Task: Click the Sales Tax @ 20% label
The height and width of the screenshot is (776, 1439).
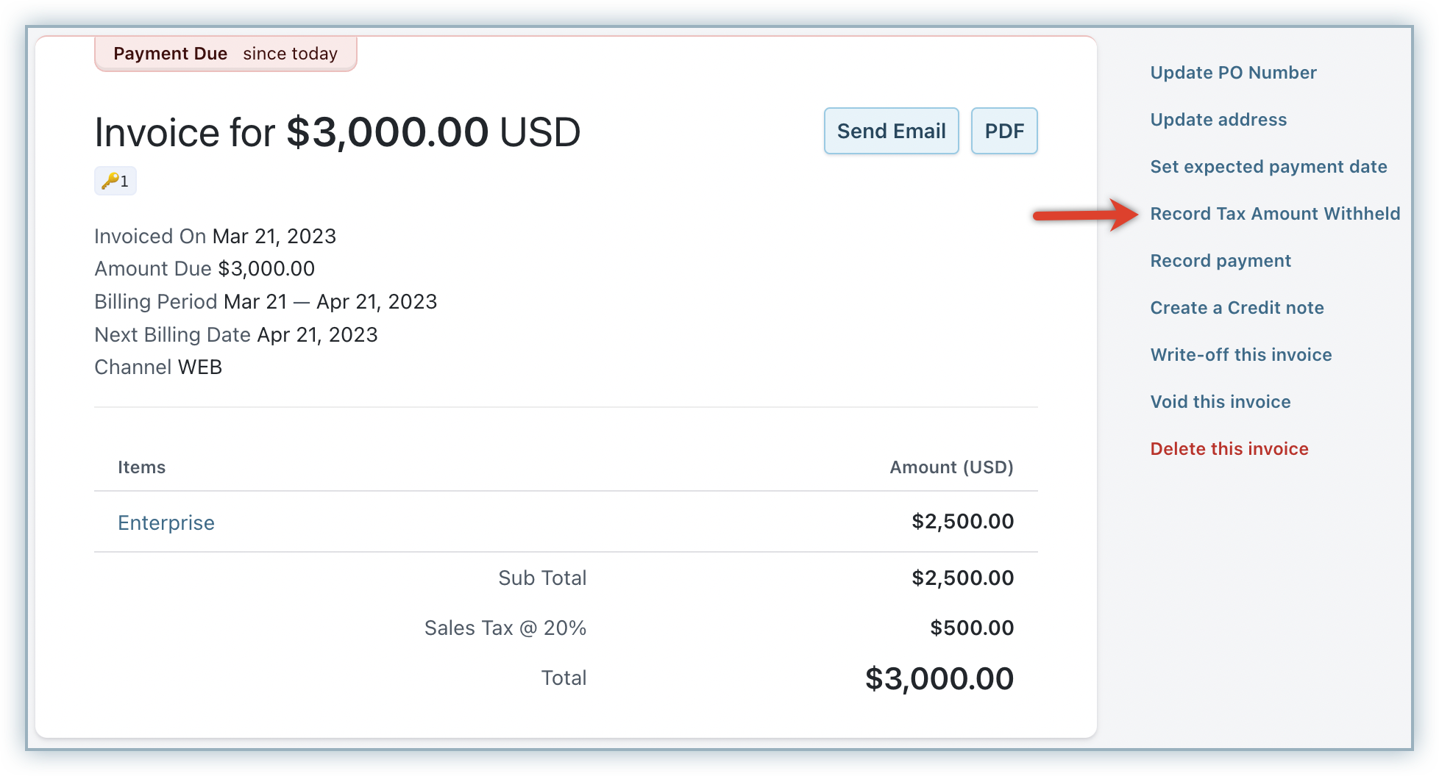Action: pyautogui.click(x=505, y=628)
